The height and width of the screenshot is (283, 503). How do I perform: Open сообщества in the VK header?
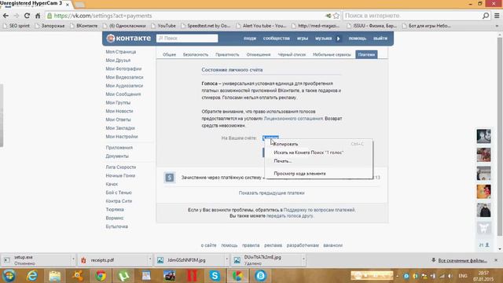[x=276, y=39]
